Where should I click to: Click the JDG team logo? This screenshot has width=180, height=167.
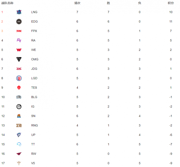pos(19,69)
